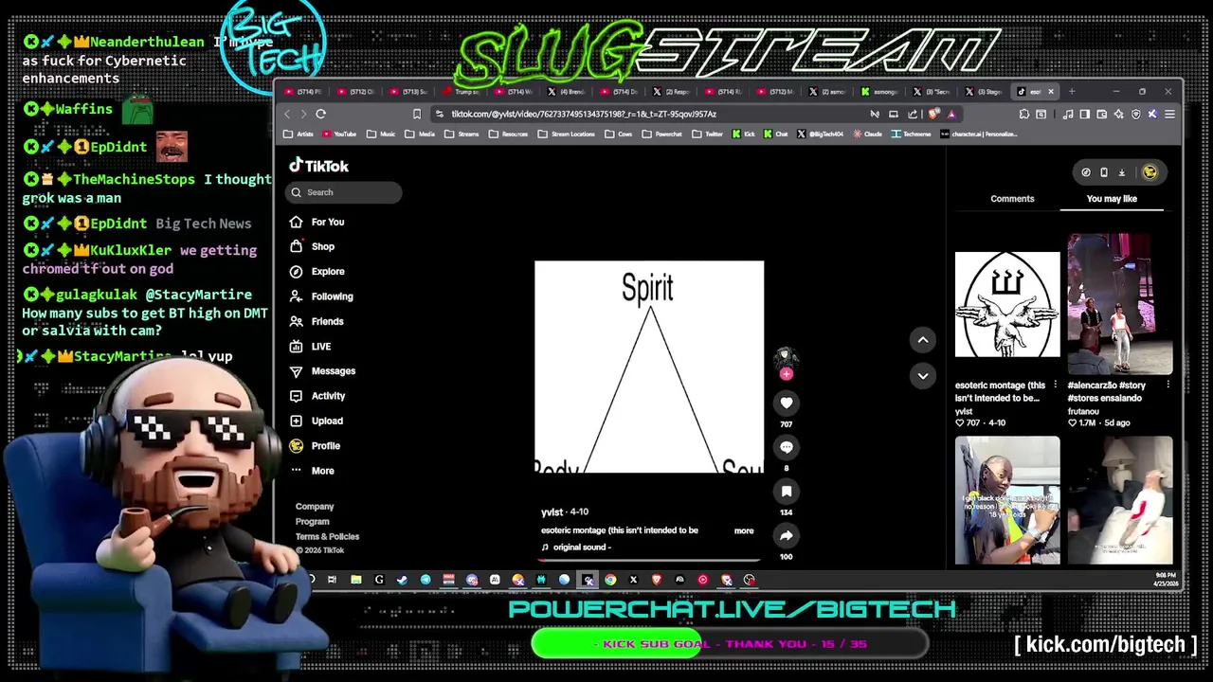Expand the video description with more
1213x682 pixels.
[x=744, y=530]
